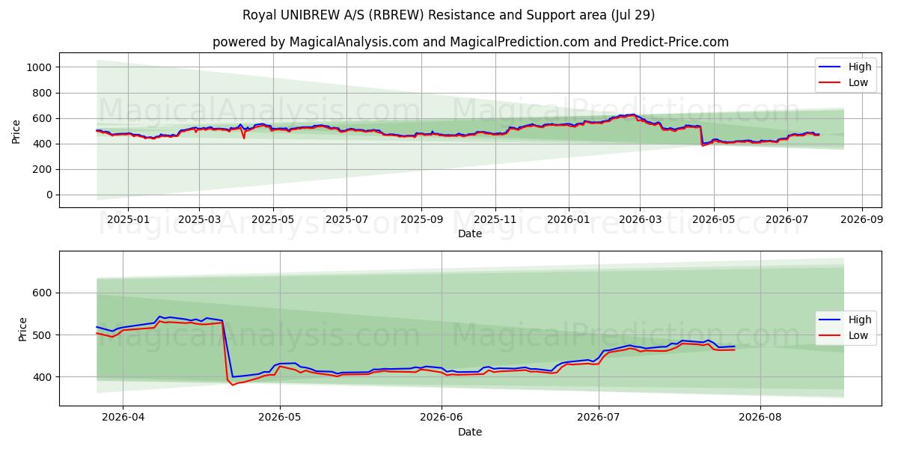The width and height of the screenshot is (898, 449).
Task: Click the chart title 'Royal UNIBREW A/S (RBREW) Resistance and Support area (Jul 29)'
Action: click(x=449, y=15)
